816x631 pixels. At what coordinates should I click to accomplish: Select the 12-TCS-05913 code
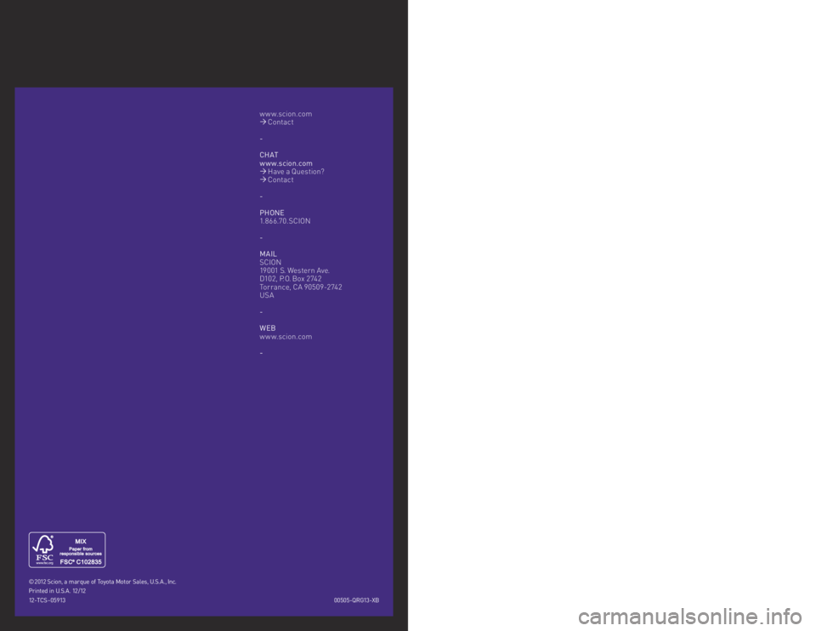click(x=48, y=600)
